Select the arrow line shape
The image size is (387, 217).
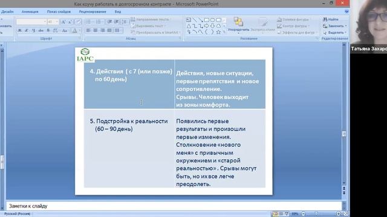pos(201,20)
